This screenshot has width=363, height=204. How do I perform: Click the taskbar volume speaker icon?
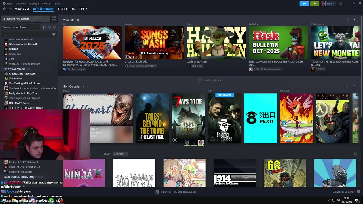[x=338, y=200]
